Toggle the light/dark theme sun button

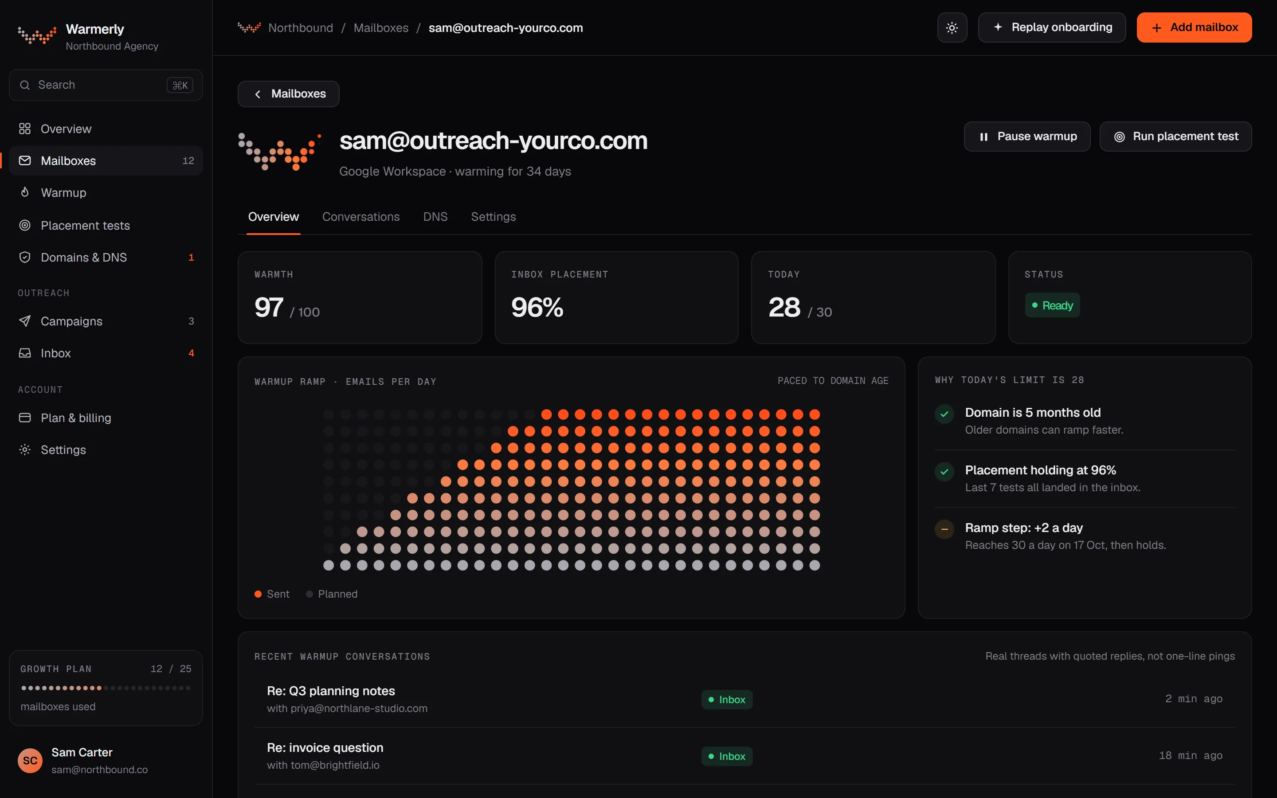tap(952, 27)
